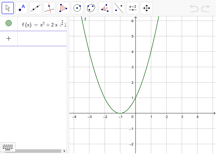Click the empty algebra input field

click(42, 38)
